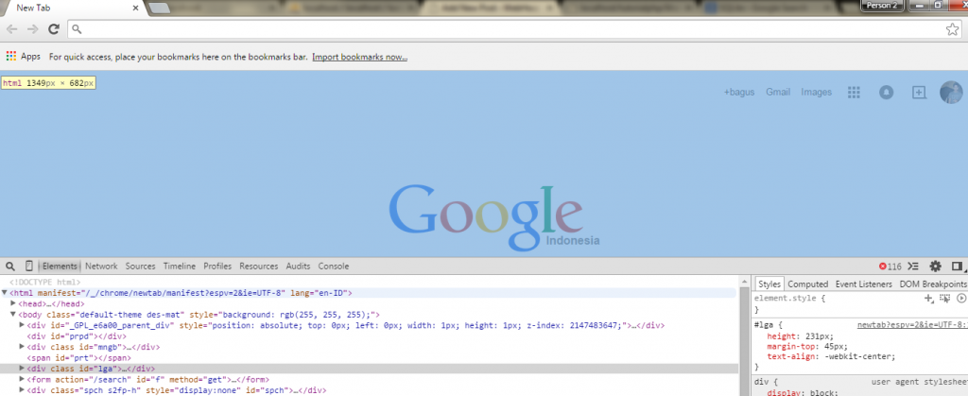Show the console drawer icon
Image resolution: width=968 pixels, height=396 pixels.
click(915, 267)
